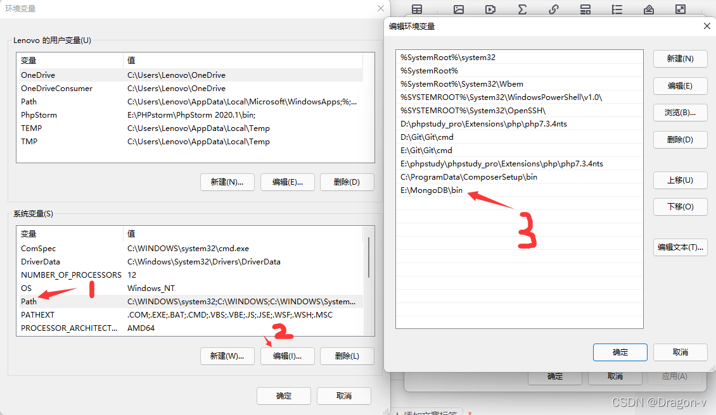Viewport: 716px width, 415px height.
Task: Click the list outline icon in toolbar
Action: (x=617, y=9)
